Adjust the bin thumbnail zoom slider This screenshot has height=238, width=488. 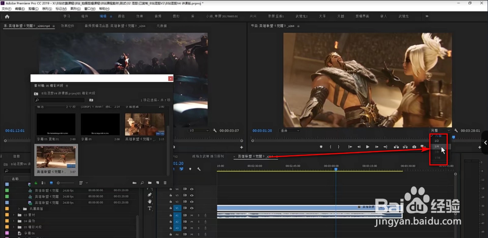point(66,183)
